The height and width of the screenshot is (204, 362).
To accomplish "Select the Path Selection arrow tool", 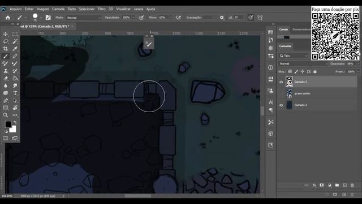I will pyautogui.click(x=15, y=101).
